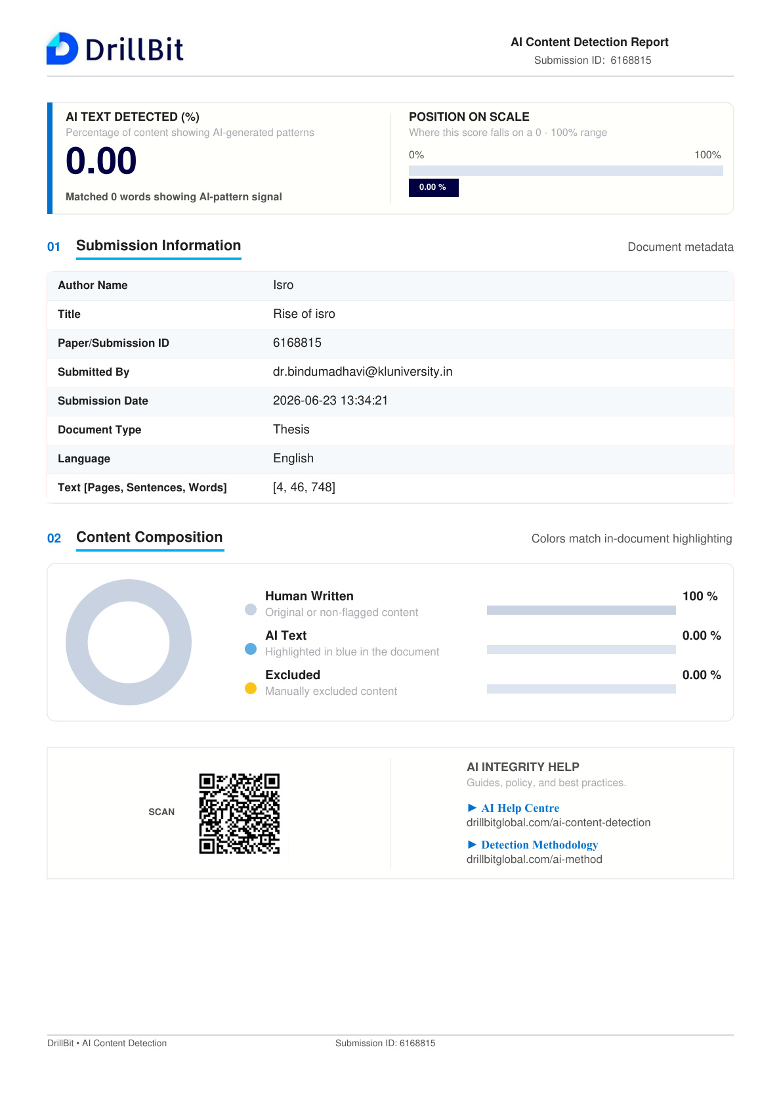Click the AI Text blue legend dot
This screenshot has height=1106, width=781.
251,649
